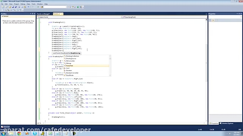This screenshot has width=243, height=136.
Task: Click the Windows Start button
Action: (4, 134)
